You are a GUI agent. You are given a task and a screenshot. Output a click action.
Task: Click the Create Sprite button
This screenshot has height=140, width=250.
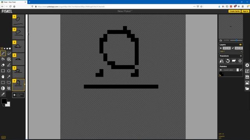(x=234, y=11)
